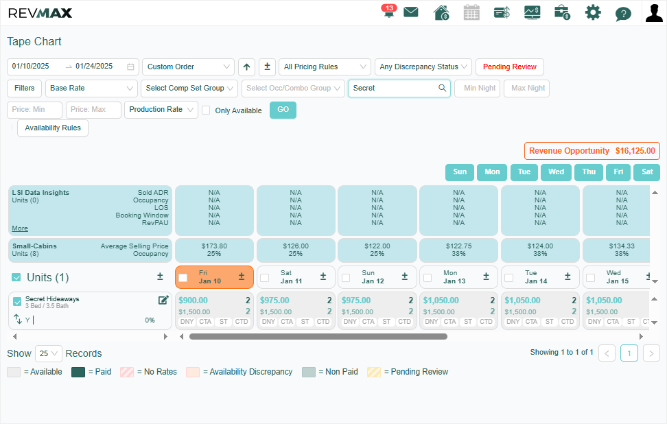The image size is (667, 424).
Task: Check the Sat Jan 11 column checkbox
Action: point(265,278)
